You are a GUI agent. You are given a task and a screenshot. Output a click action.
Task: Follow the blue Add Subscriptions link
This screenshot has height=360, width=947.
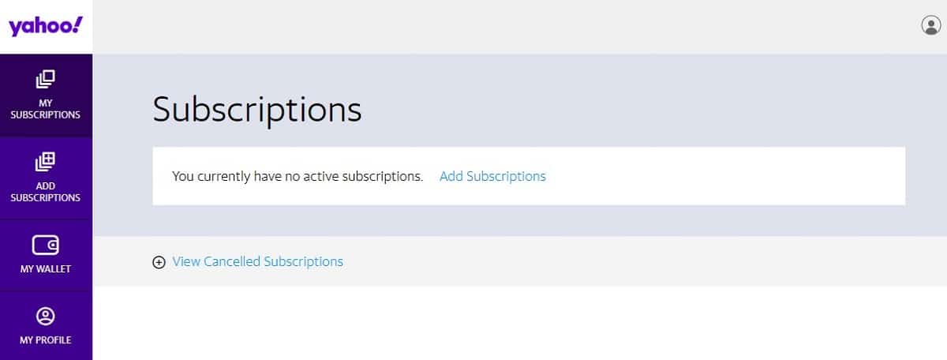492,176
